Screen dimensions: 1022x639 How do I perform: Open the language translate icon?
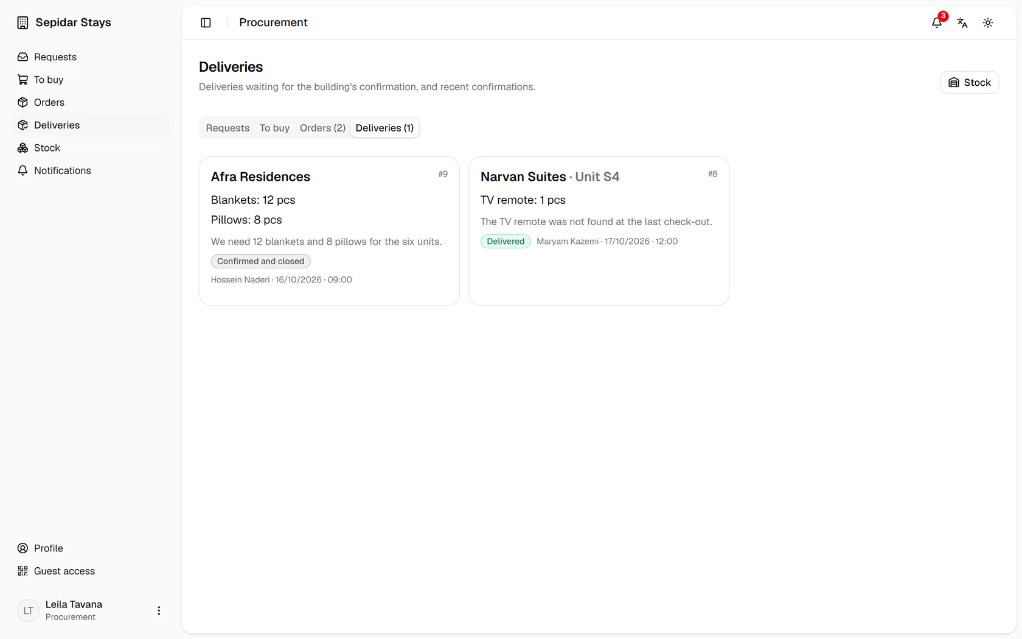(x=962, y=23)
